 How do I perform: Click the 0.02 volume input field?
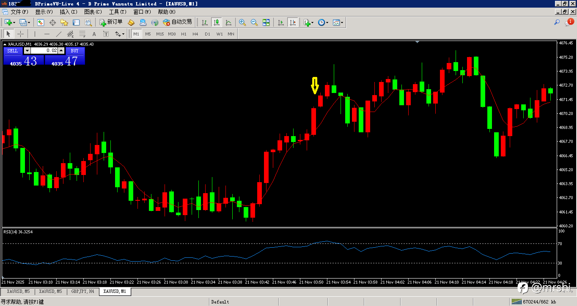click(x=44, y=51)
